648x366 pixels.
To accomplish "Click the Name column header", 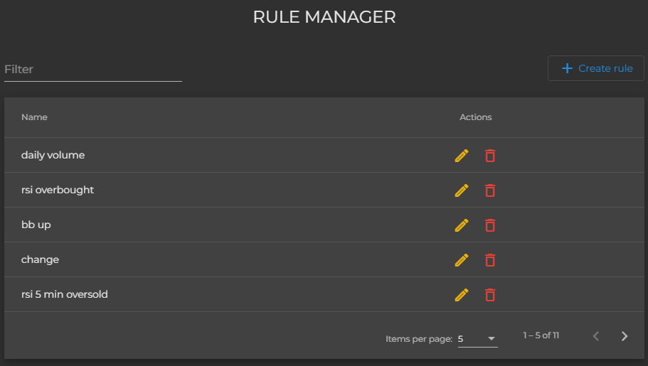I will [34, 117].
